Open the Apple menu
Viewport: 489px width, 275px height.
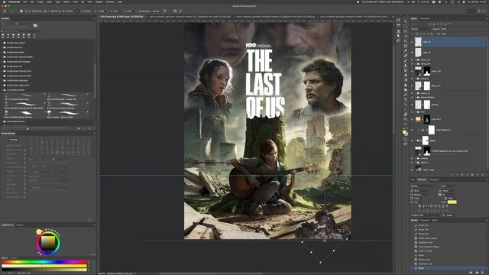[4, 2]
